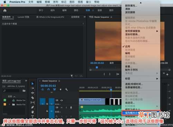Select the Selection arrow tool
173x127 pixels.
coord(33,84)
